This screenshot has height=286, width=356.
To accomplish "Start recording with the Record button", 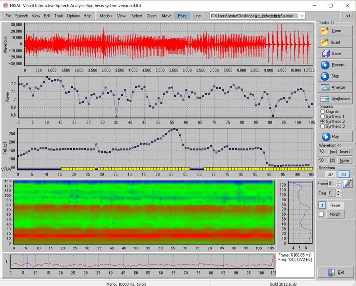I will tap(335, 65).
